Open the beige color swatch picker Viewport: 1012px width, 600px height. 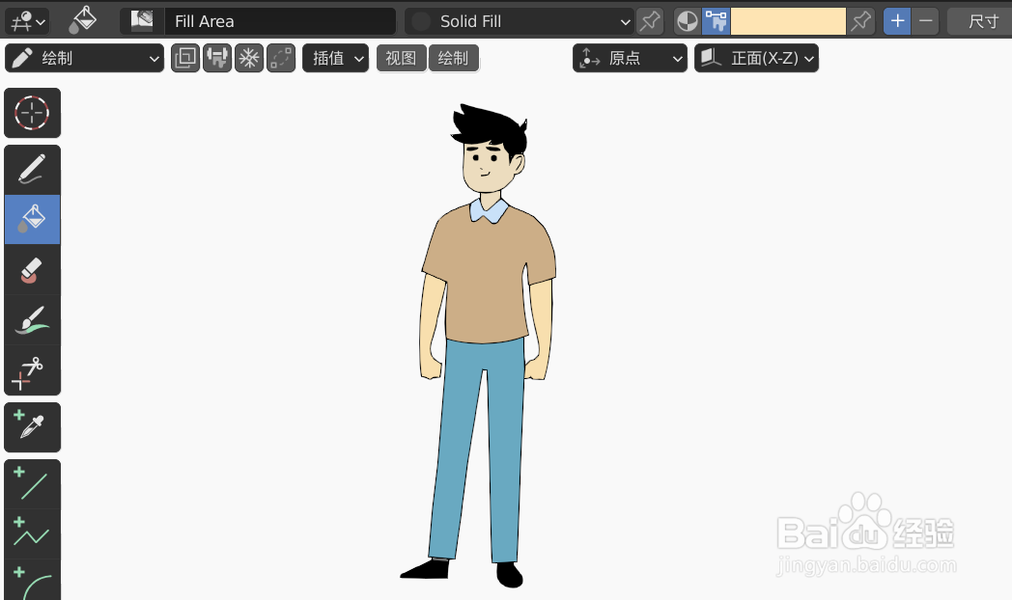pyautogui.click(x=788, y=21)
